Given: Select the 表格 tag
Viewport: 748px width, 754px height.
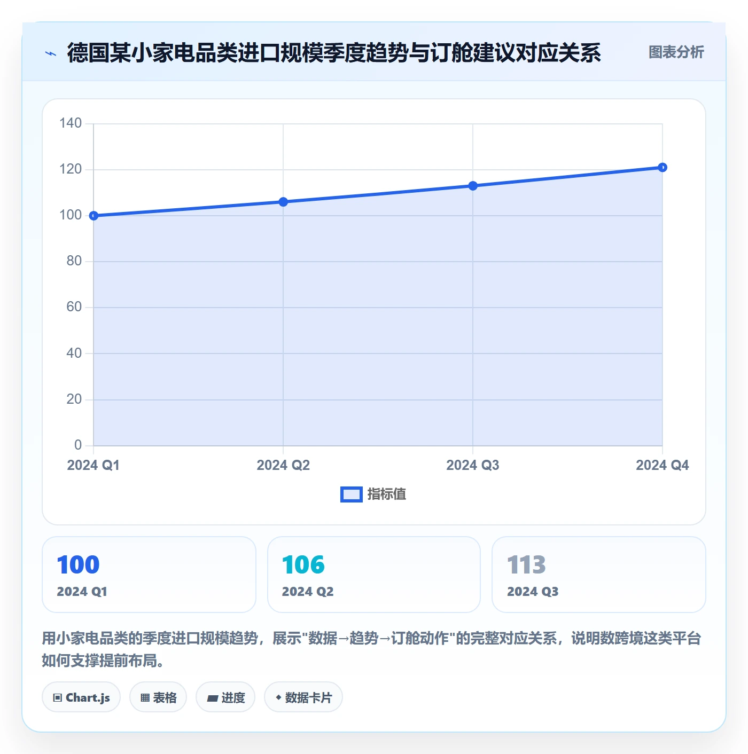Looking at the screenshot, I should click(x=158, y=697).
